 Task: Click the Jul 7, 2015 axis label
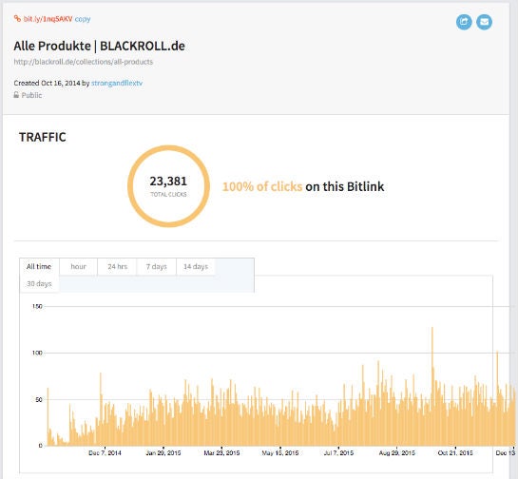(x=338, y=453)
